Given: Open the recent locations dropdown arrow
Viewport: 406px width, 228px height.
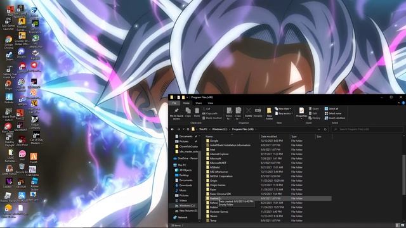Looking at the screenshot, I should tap(183, 129).
